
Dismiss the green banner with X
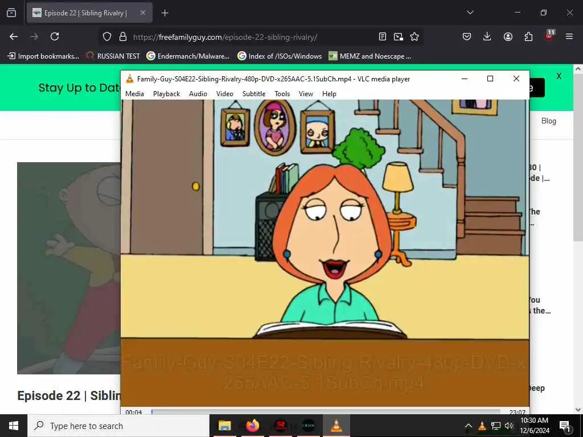click(559, 76)
